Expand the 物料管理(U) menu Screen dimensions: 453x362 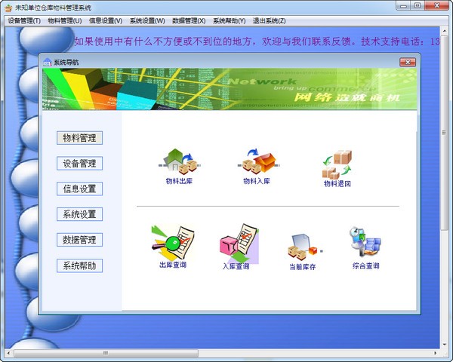point(65,20)
